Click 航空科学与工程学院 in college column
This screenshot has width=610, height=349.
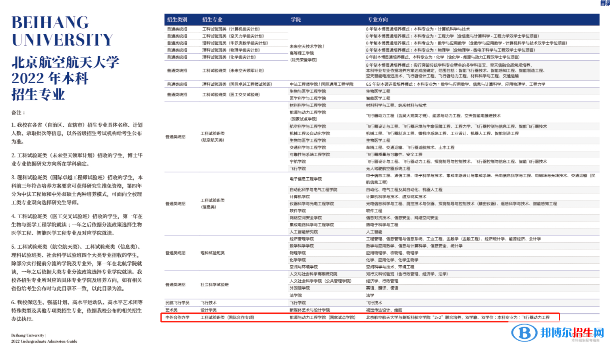[307, 126]
